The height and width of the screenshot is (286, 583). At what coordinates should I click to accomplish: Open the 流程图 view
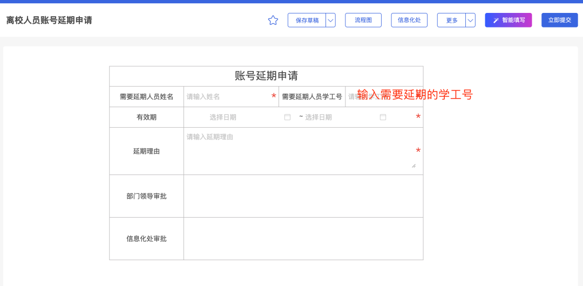pos(363,20)
